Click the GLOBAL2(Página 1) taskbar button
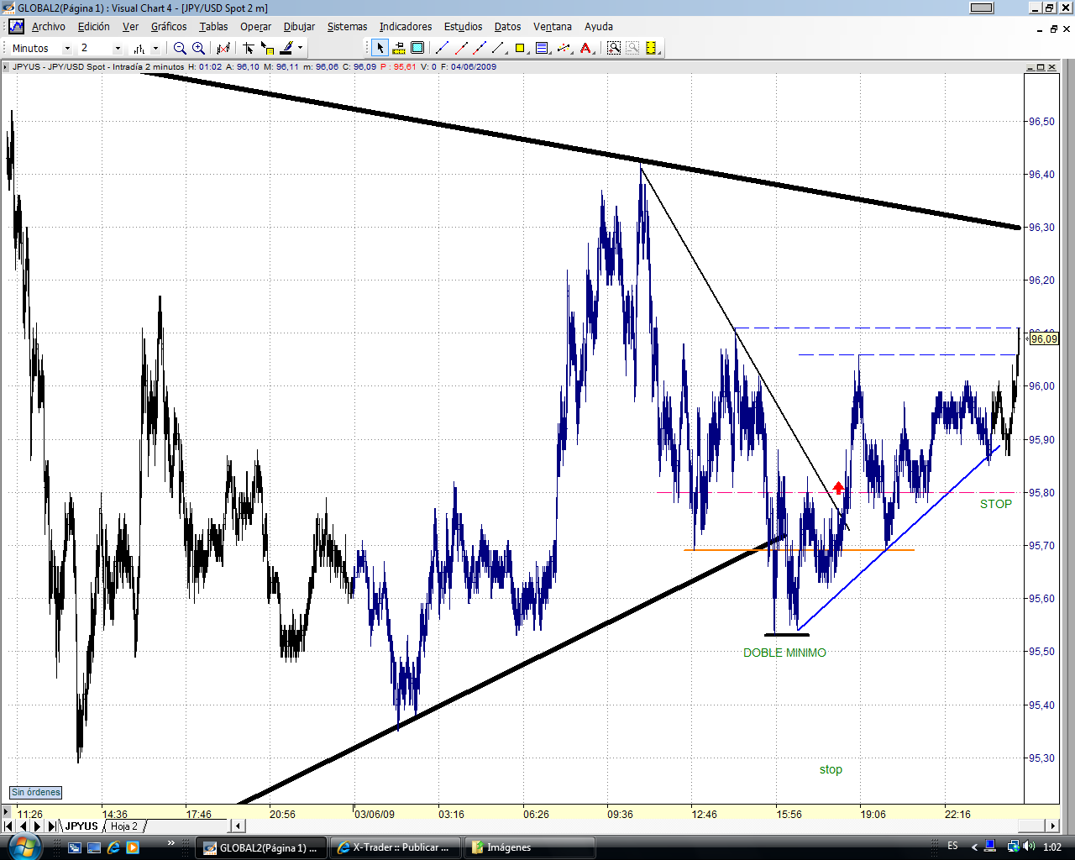1075x860 pixels. tap(261, 847)
